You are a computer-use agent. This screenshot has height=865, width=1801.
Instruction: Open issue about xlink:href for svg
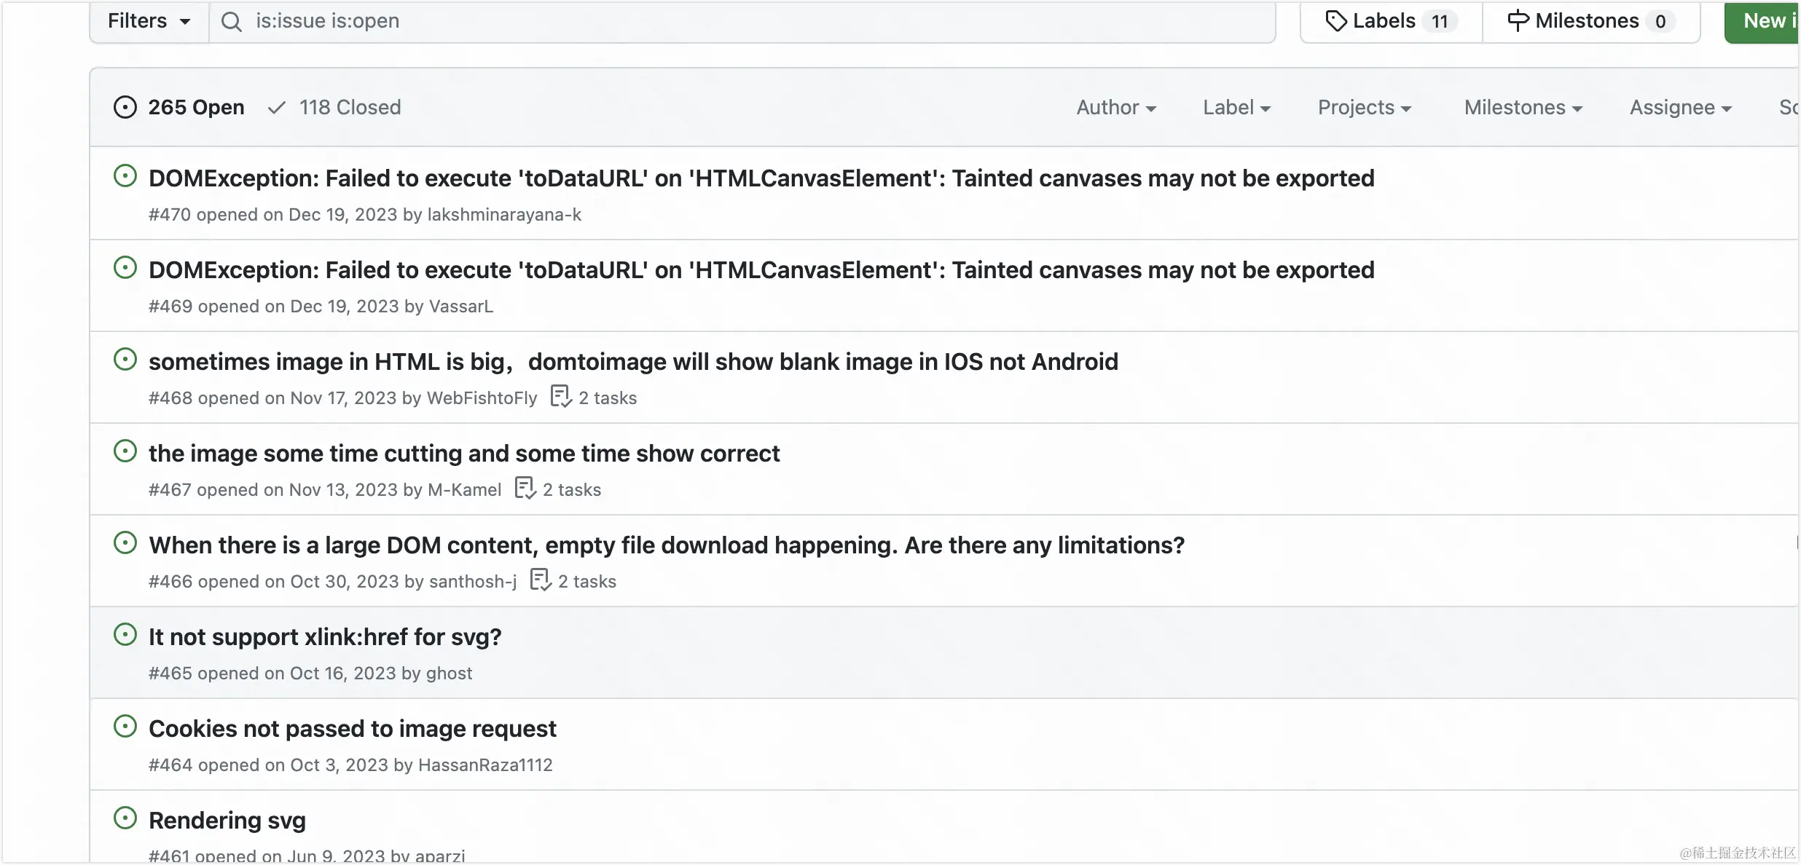pos(325,637)
